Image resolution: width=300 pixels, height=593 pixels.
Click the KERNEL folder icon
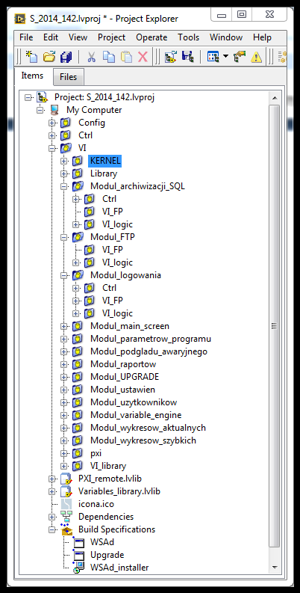[77, 161]
